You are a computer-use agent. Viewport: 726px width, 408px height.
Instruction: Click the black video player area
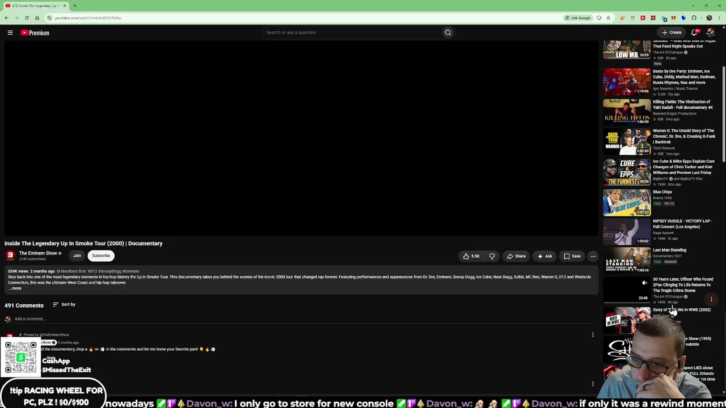301,139
